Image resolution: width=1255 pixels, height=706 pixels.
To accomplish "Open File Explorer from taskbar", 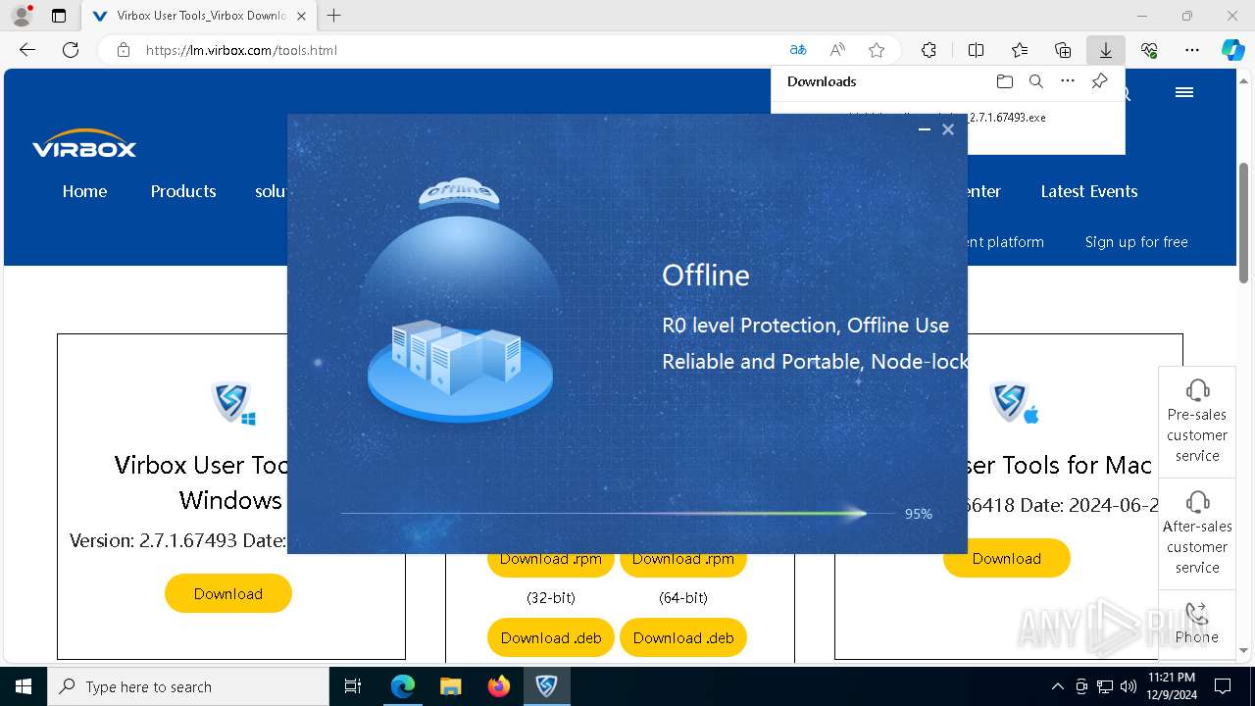I will click(x=450, y=686).
